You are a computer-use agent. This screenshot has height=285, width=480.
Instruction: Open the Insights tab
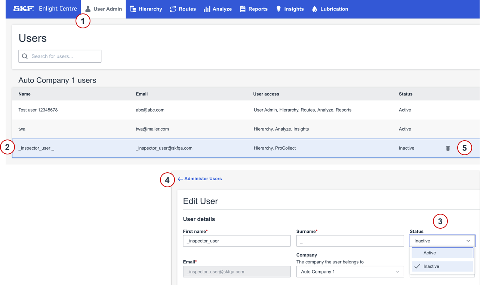pyautogui.click(x=290, y=9)
